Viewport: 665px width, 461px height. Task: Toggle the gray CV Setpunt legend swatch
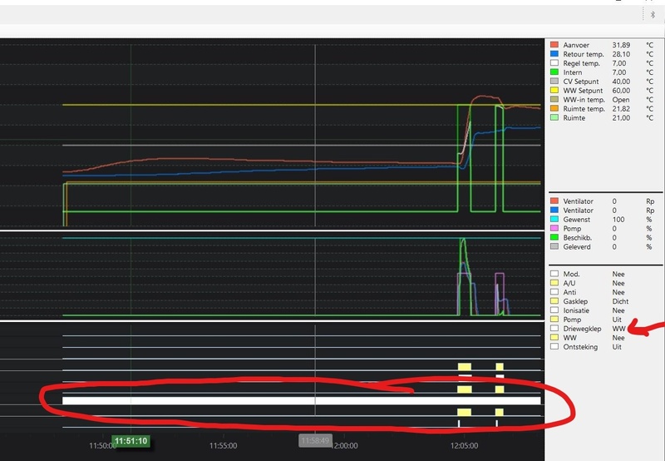point(554,81)
